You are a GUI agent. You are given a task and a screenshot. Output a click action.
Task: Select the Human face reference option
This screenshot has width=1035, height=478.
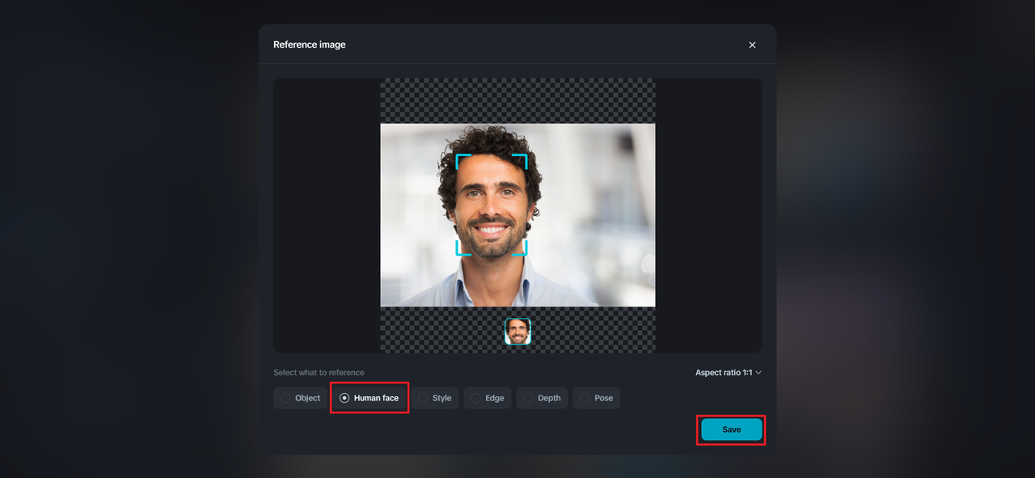370,398
